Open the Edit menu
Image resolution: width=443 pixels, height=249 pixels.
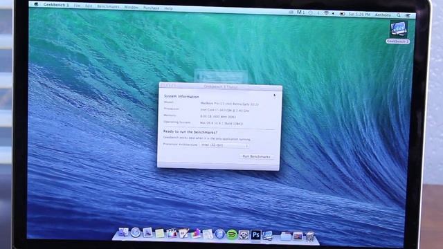(89, 6)
